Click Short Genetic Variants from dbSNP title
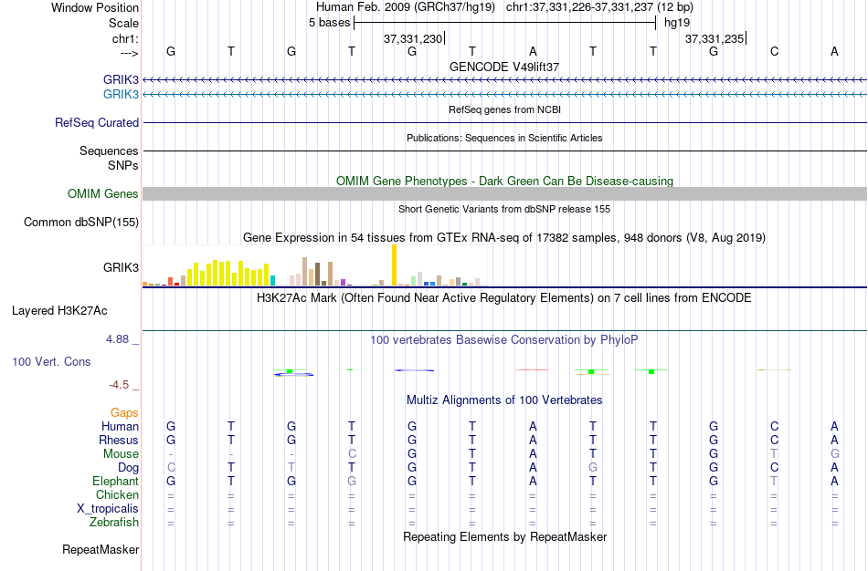This screenshot has width=868, height=571. click(504, 209)
